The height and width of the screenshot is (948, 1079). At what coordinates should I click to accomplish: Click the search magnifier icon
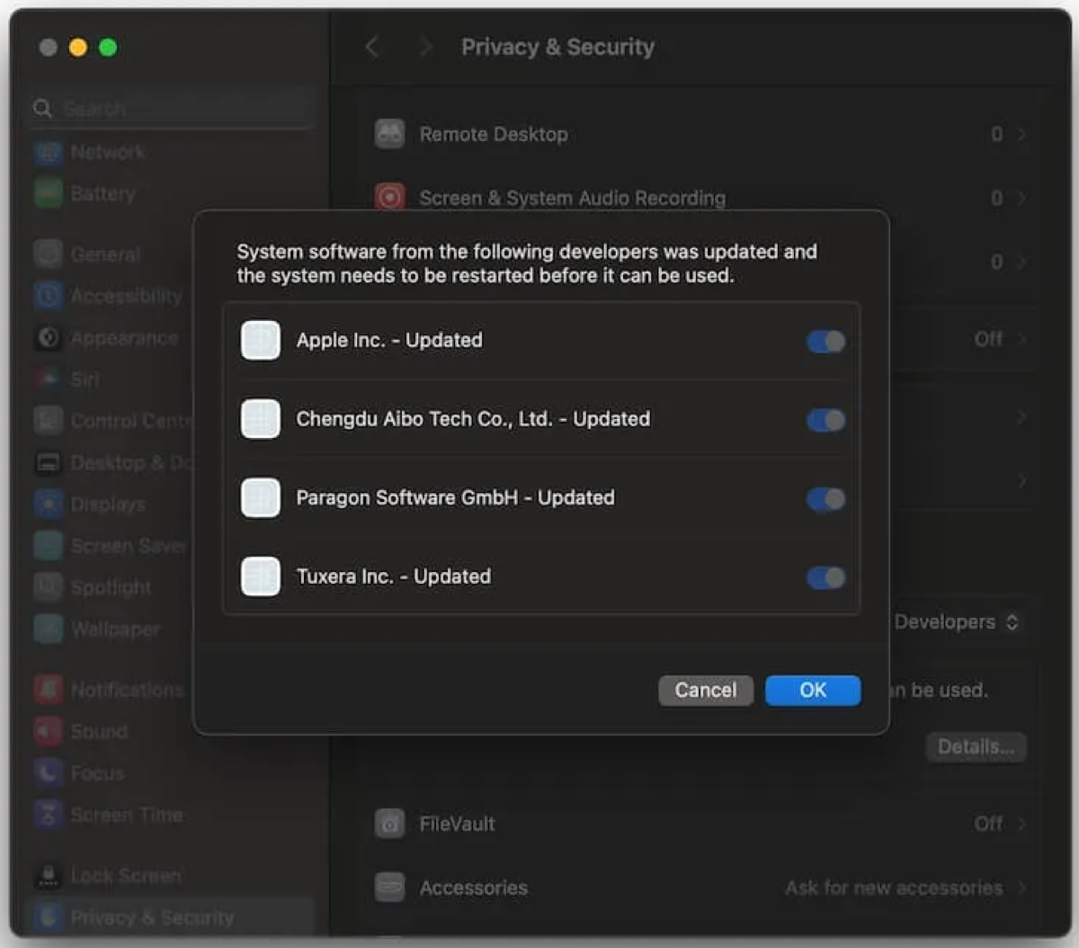(42, 109)
